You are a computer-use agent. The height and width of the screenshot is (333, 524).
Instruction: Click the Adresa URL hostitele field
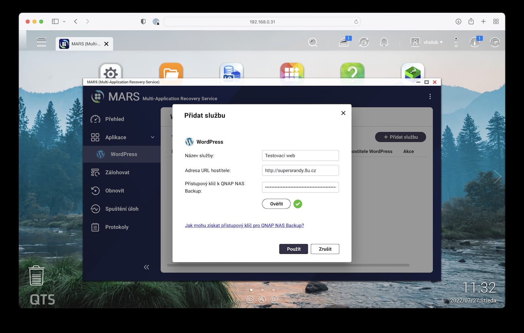pyautogui.click(x=300, y=170)
